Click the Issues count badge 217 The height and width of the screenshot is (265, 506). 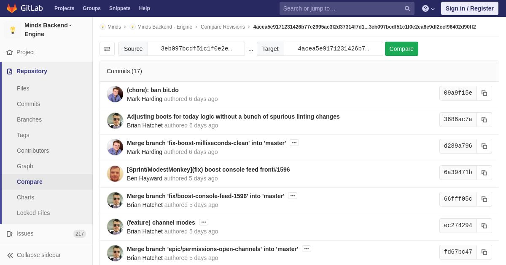click(x=80, y=234)
